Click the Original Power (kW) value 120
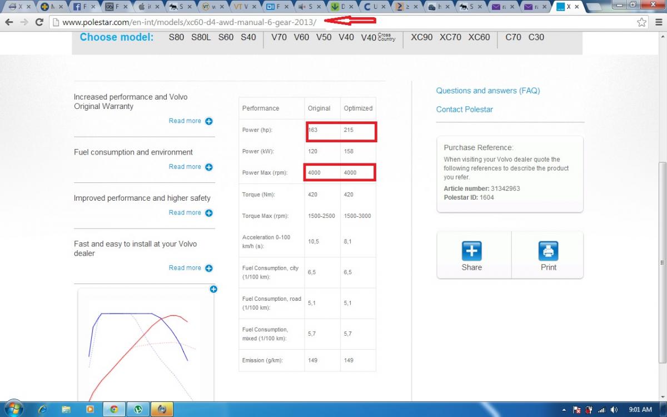 coord(313,151)
